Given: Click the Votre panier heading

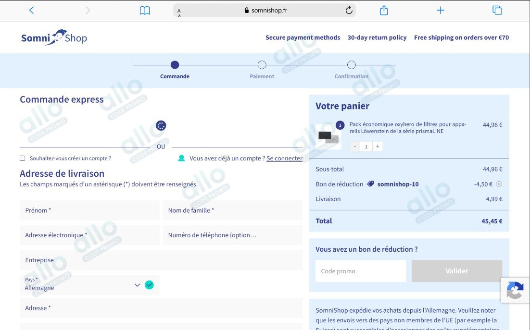Looking at the screenshot, I should pos(342,106).
